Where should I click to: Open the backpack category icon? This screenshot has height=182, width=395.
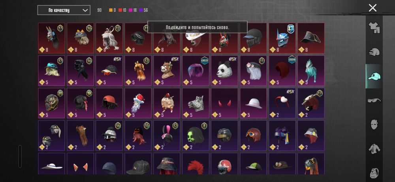374,173
